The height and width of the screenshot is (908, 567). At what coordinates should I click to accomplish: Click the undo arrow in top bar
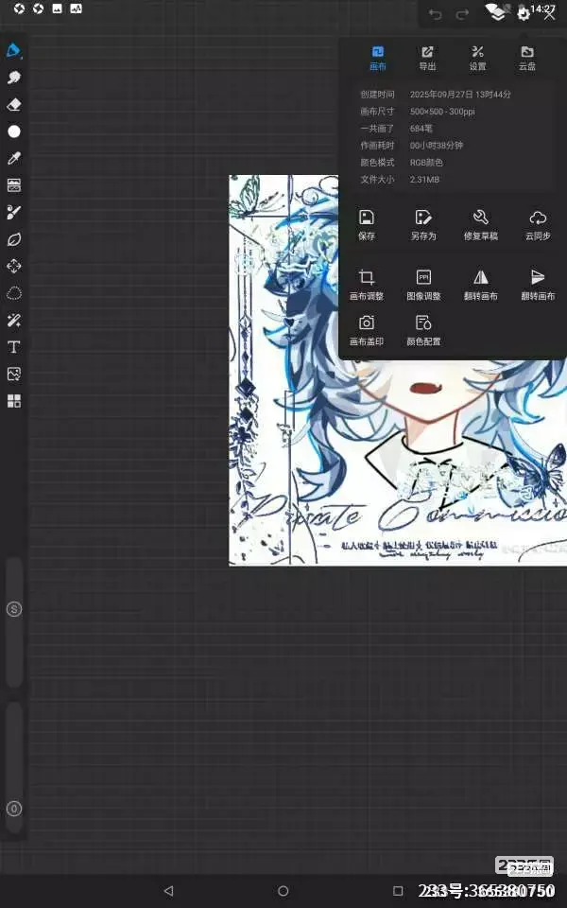pos(435,14)
